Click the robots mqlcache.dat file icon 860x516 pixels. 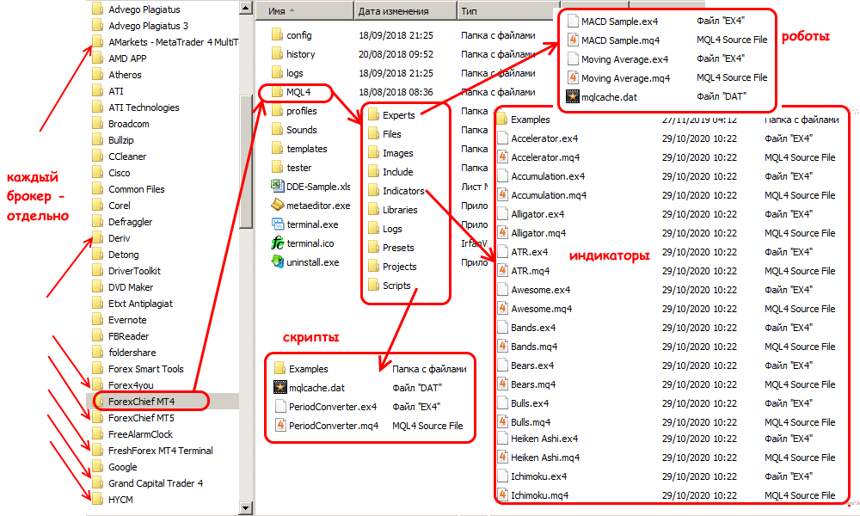[573, 97]
